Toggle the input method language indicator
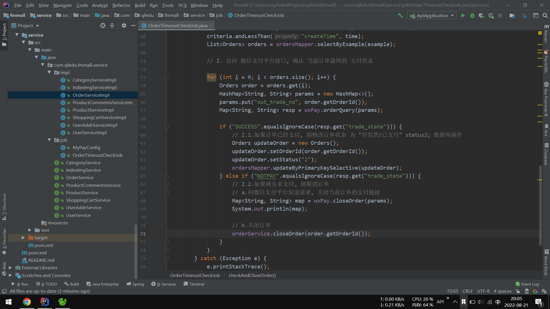Screen dimensions: 550x309 [498, 302]
